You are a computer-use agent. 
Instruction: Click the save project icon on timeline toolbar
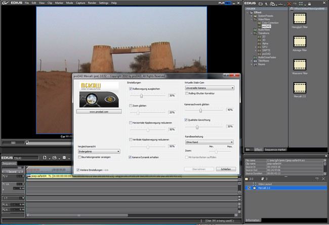coord(64,157)
